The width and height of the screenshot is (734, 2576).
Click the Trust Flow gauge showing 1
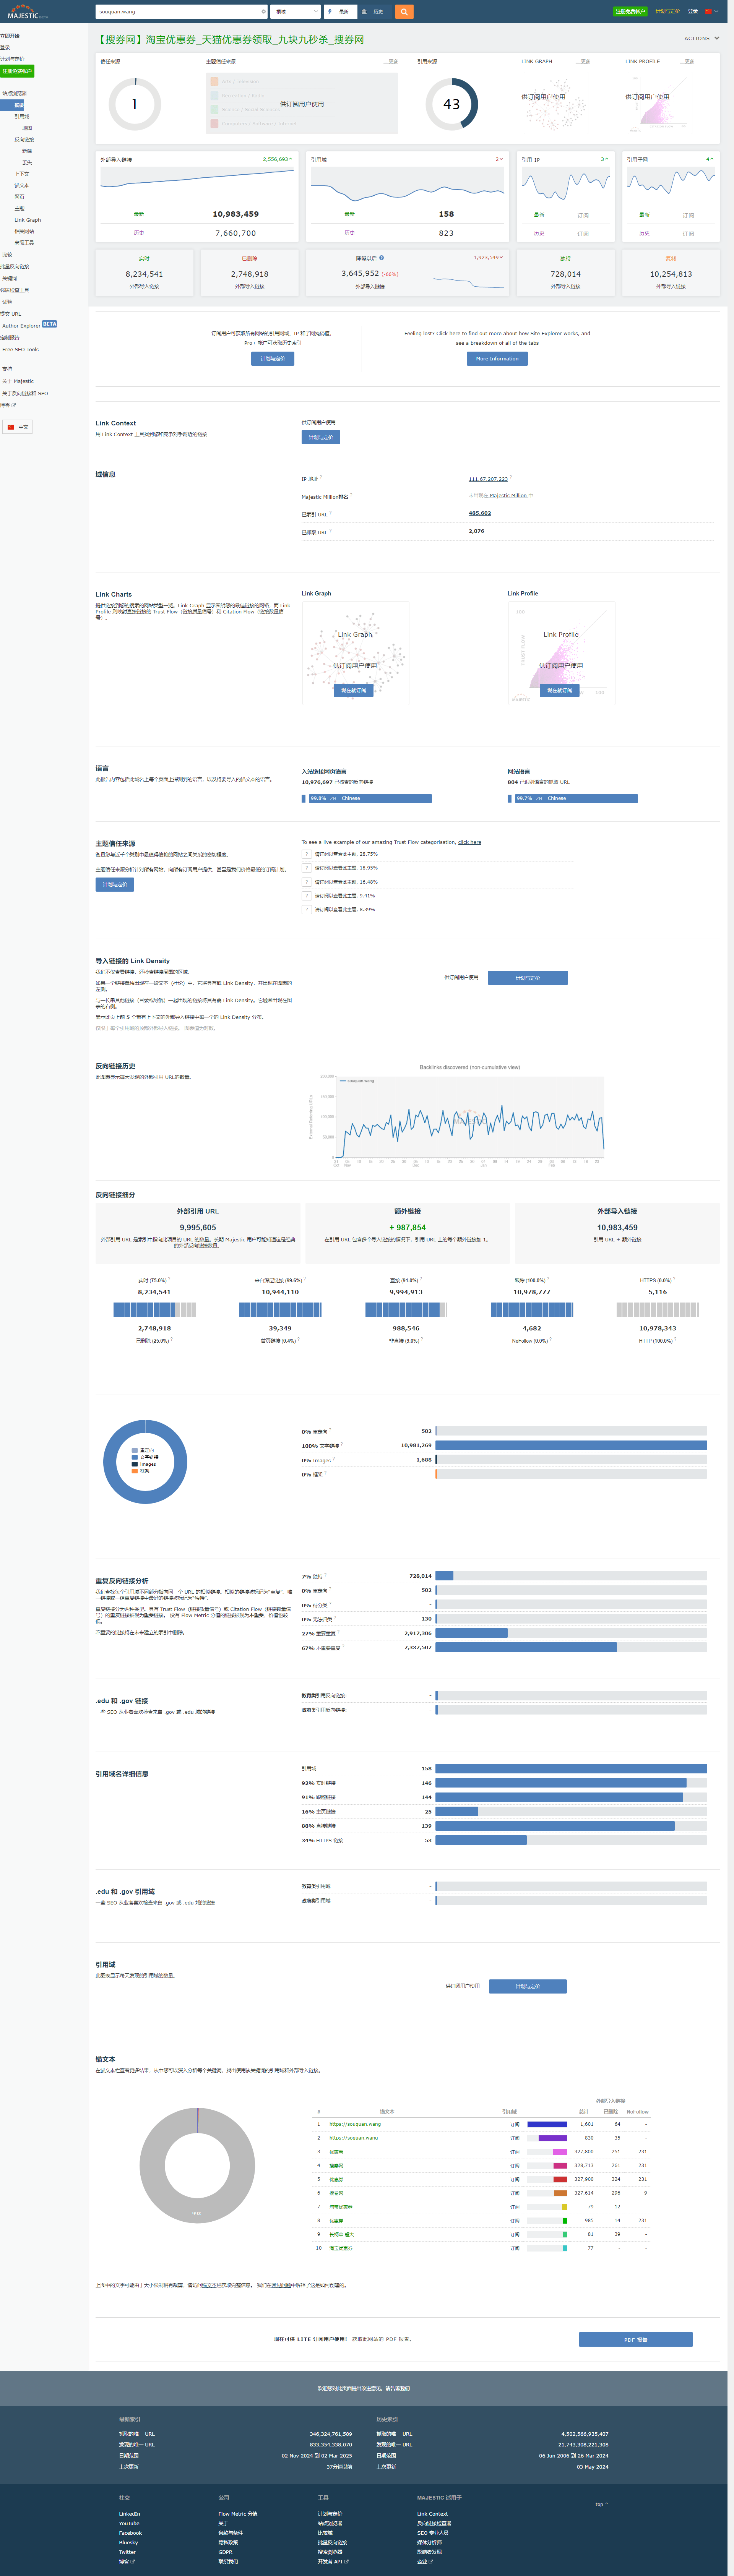(x=134, y=104)
